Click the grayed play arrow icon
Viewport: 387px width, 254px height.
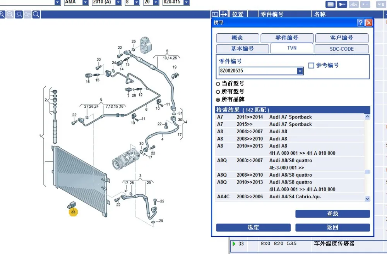coord(365,4)
